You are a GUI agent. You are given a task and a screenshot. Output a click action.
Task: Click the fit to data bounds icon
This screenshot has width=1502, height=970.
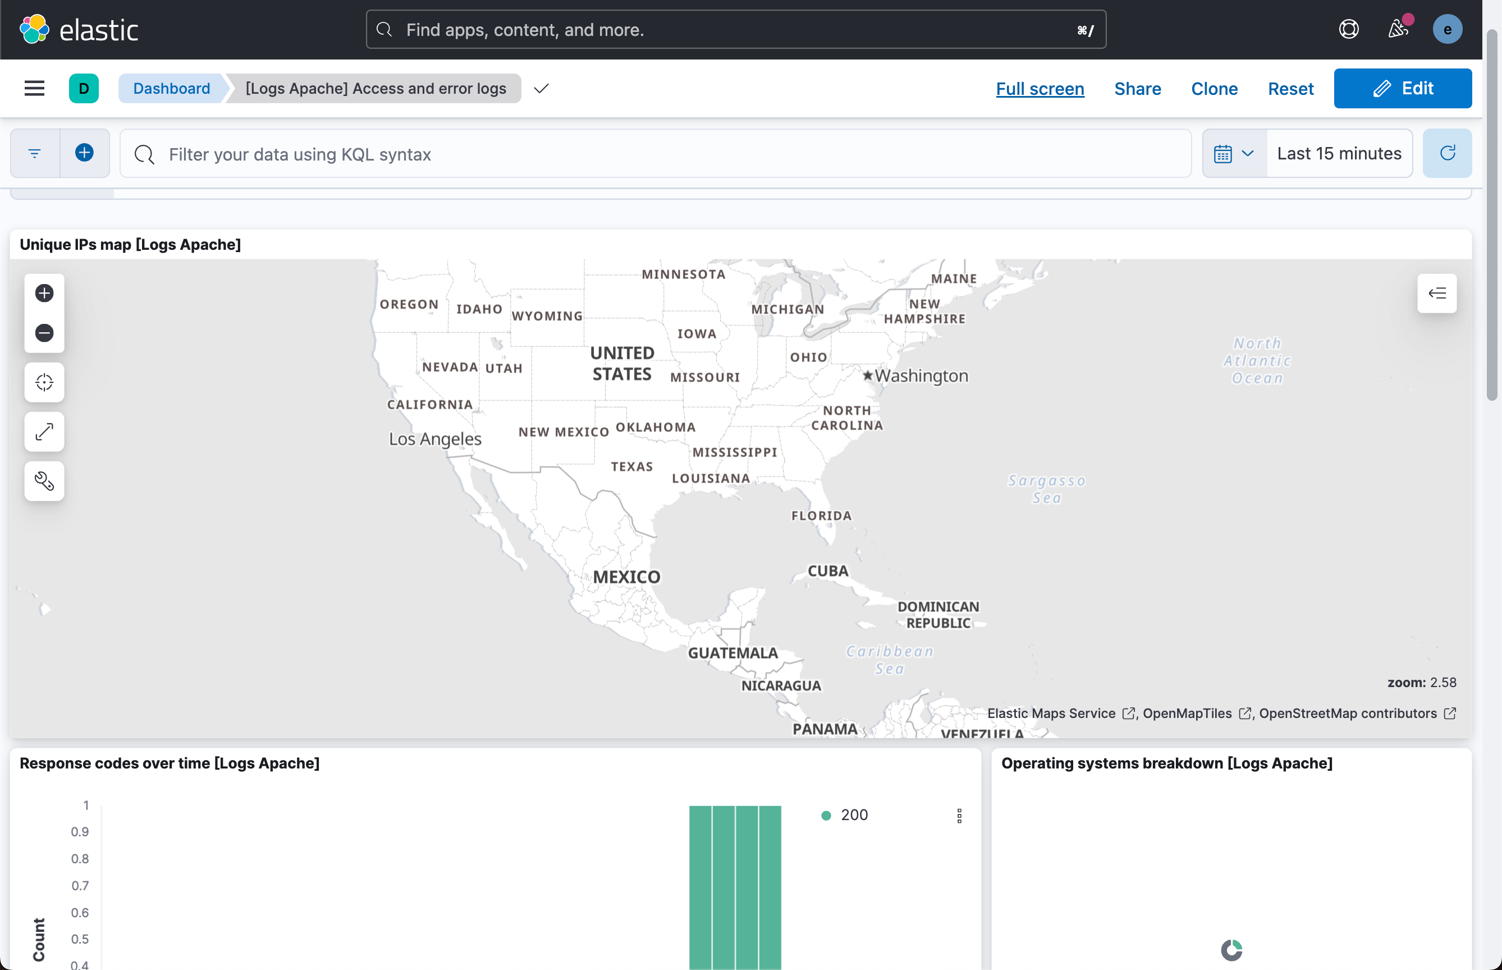point(44,382)
